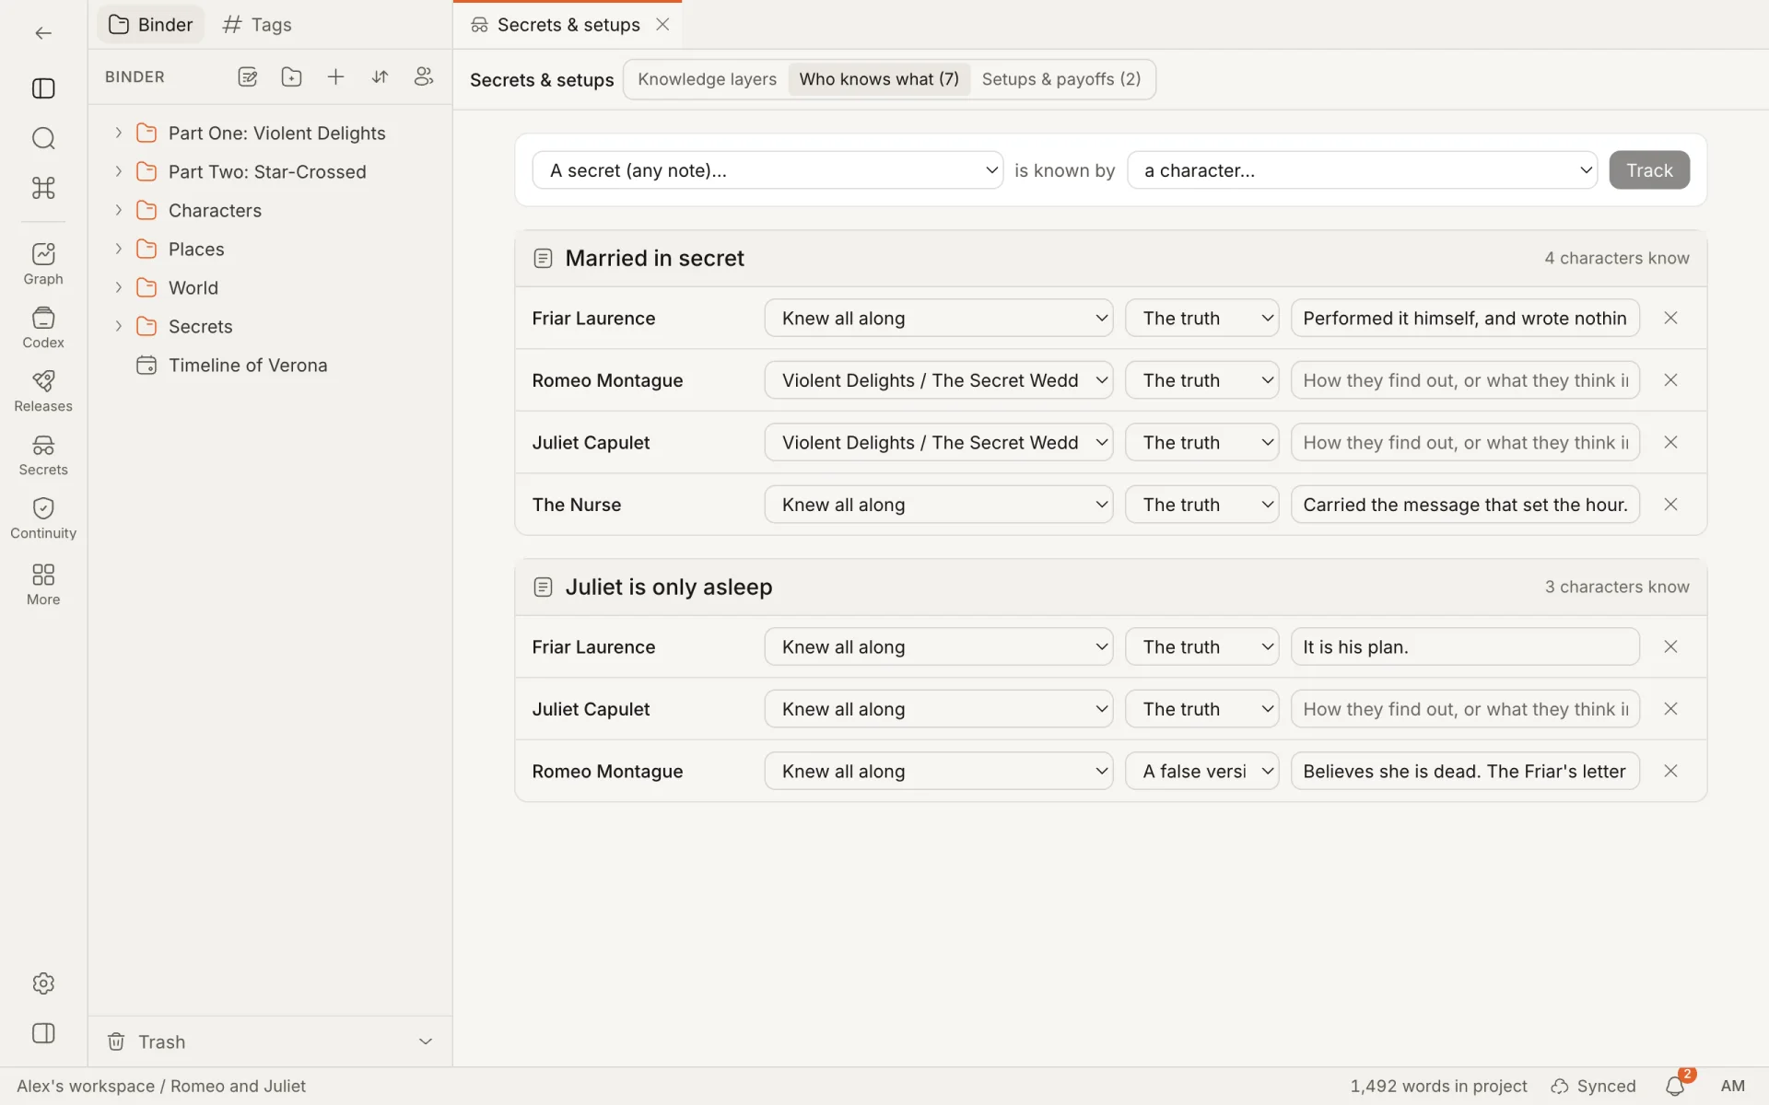This screenshot has width=1769, height=1105.
Task: Open settings with the gear icon
Action: [x=43, y=983]
